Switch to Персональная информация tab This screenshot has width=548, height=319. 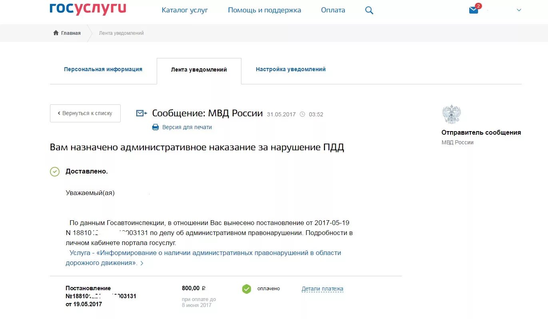(103, 69)
